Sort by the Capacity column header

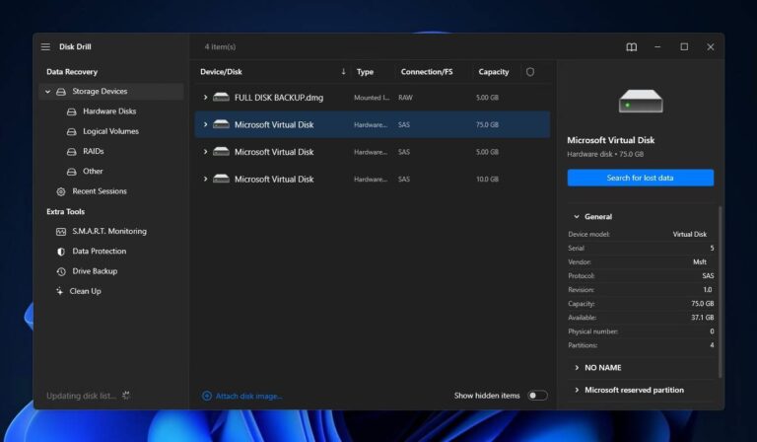pyautogui.click(x=493, y=72)
